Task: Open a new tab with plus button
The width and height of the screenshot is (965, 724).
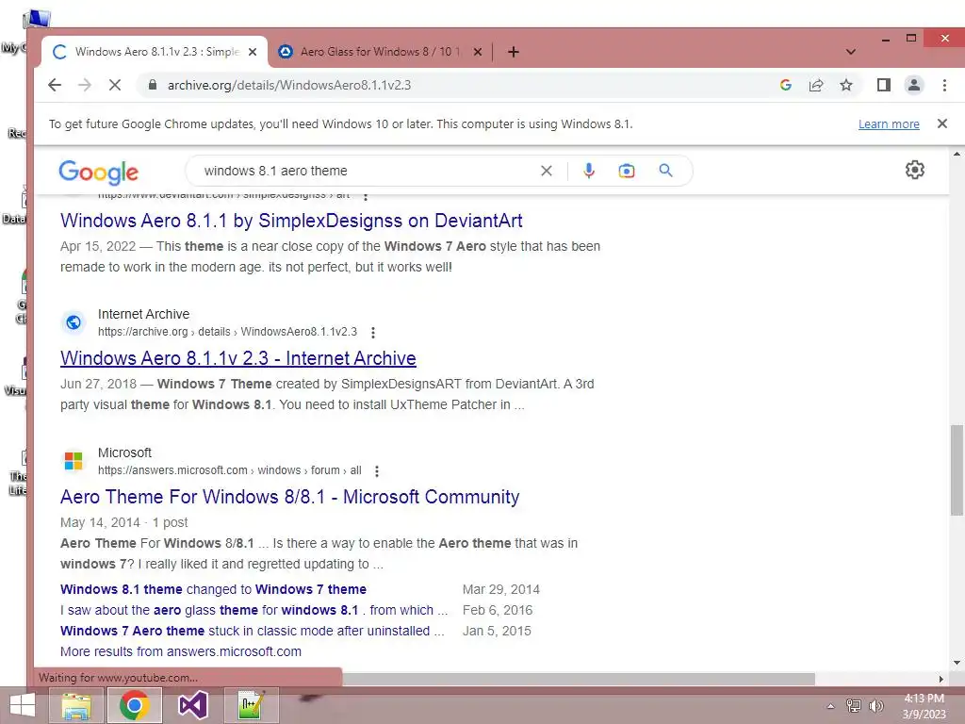Action: coord(514,53)
